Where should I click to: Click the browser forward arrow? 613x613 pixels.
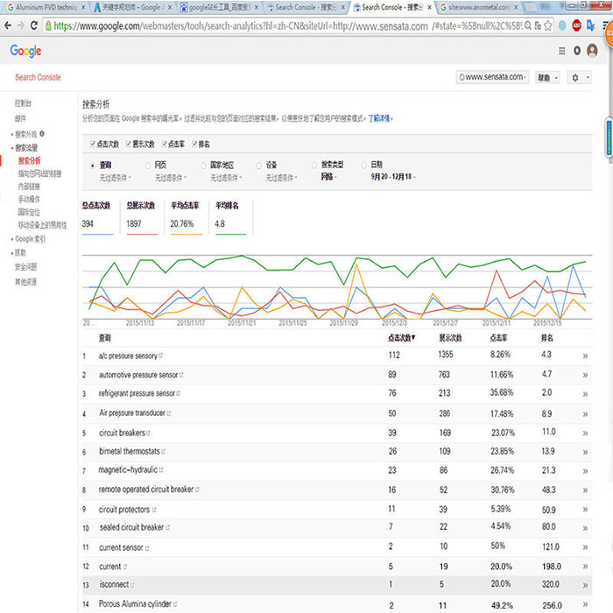[21, 25]
